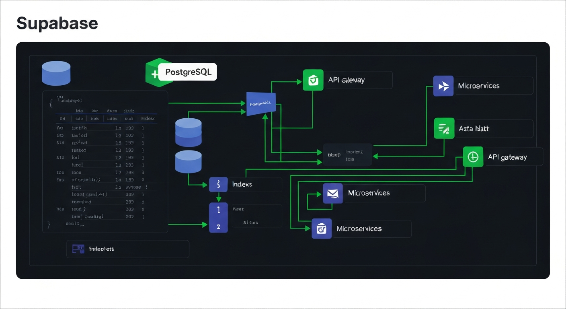Select the blue Indexs icon

click(219, 184)
